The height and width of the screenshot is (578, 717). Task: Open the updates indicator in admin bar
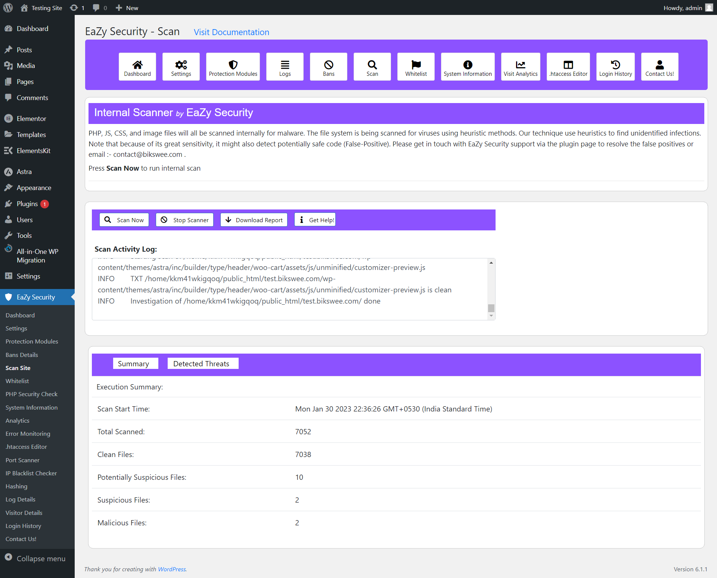click(77, 8)
